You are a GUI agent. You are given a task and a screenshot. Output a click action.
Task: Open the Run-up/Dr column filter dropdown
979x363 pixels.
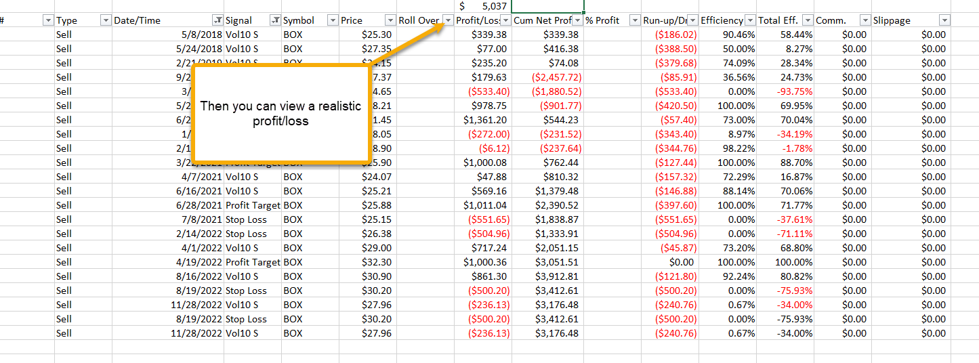pos(692,20)
